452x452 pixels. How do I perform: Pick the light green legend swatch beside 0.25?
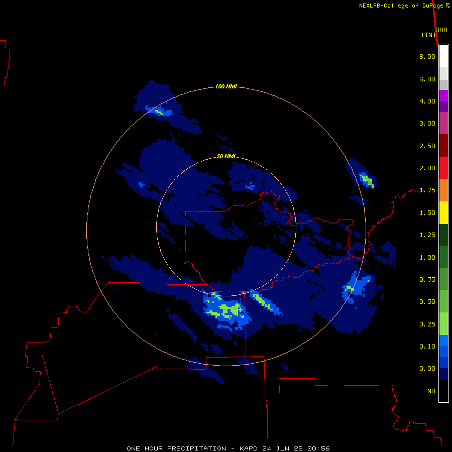pyautogui.click(x=443, y=324)
